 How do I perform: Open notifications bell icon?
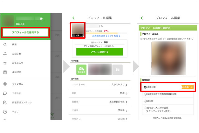5,54
